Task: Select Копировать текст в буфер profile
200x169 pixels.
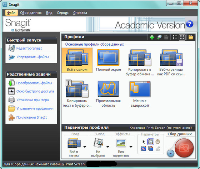Action: pyautogui.click(x=77, y=94)
